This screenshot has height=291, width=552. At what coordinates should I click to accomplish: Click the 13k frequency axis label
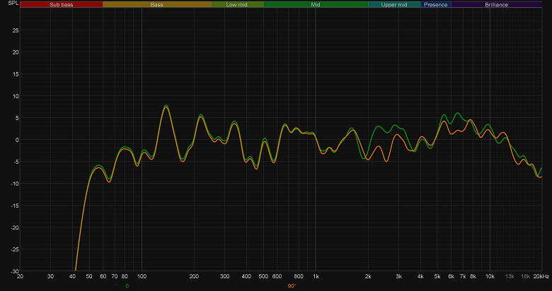(510, 277)
